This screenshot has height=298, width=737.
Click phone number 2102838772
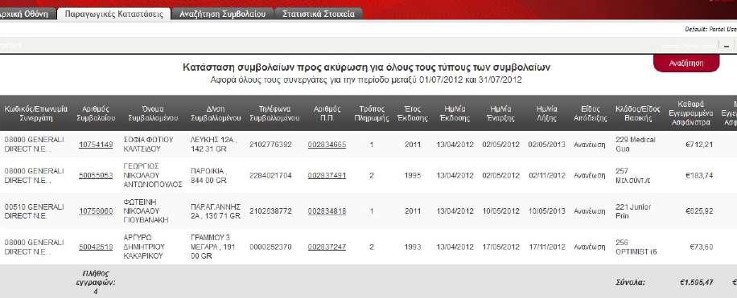(270, 211)
